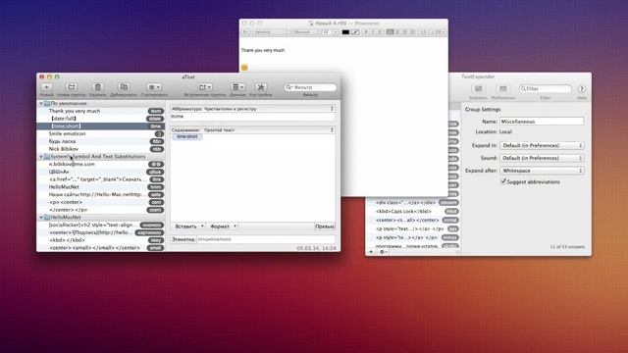Click the smiley emoji in TextEdit document

click(x=244, y=68)
